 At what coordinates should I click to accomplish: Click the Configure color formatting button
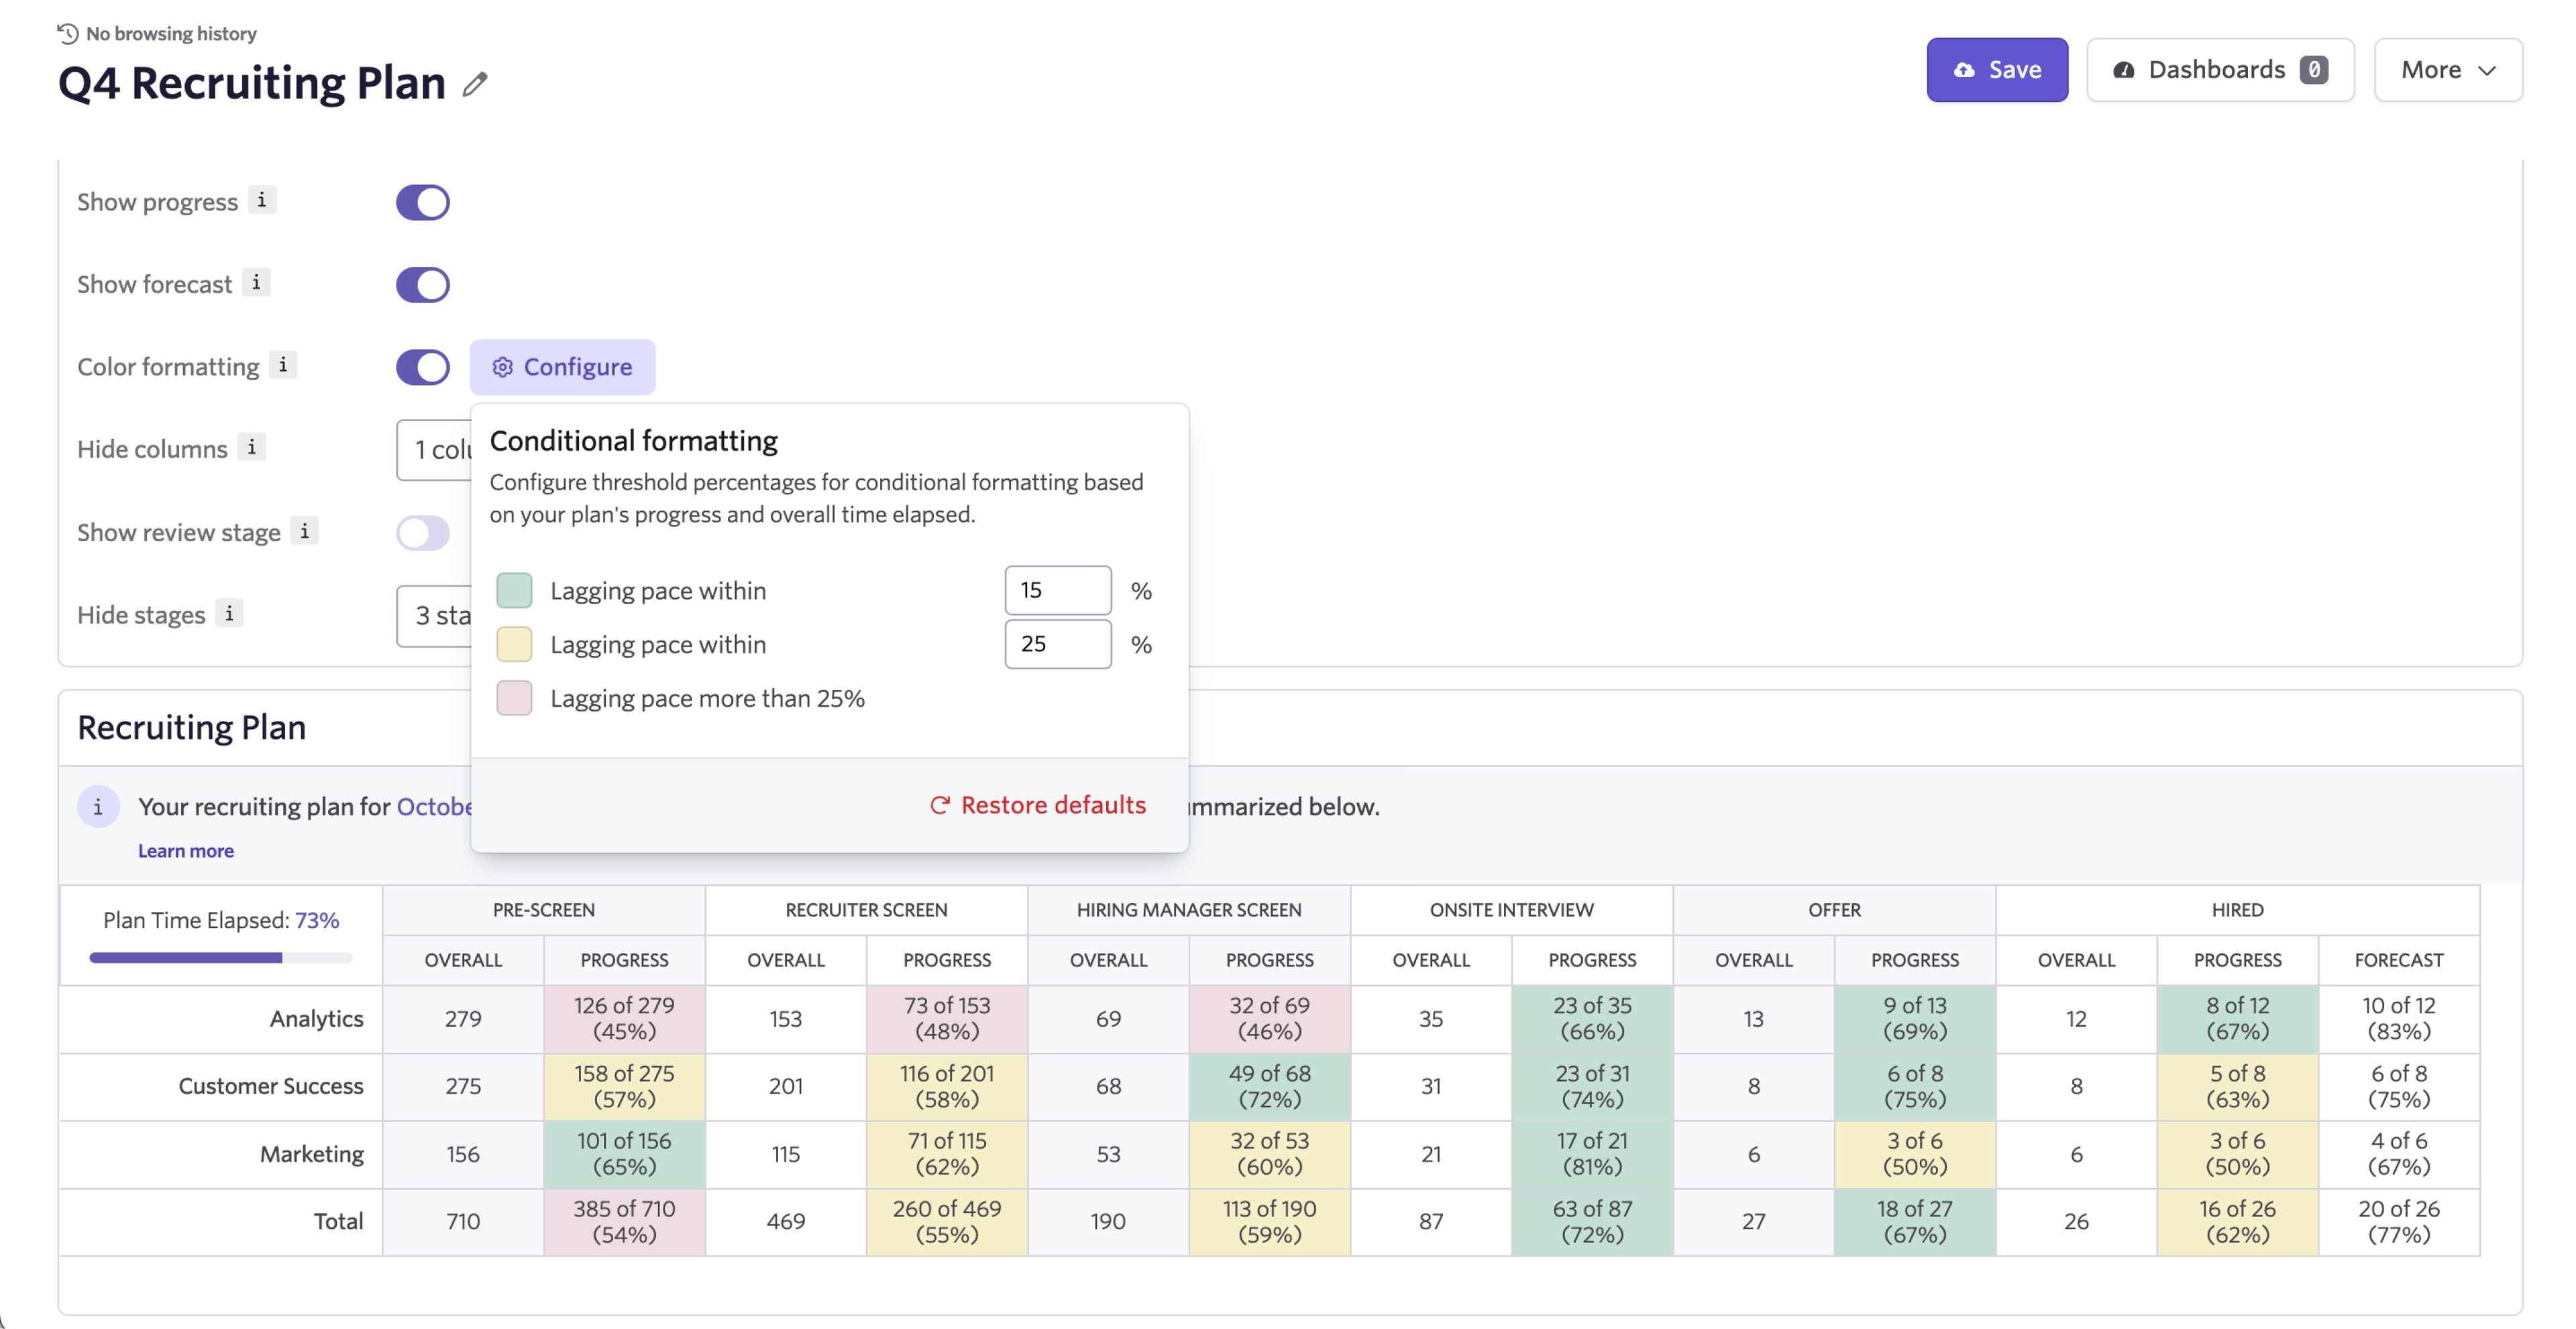[x=562, y=367]
